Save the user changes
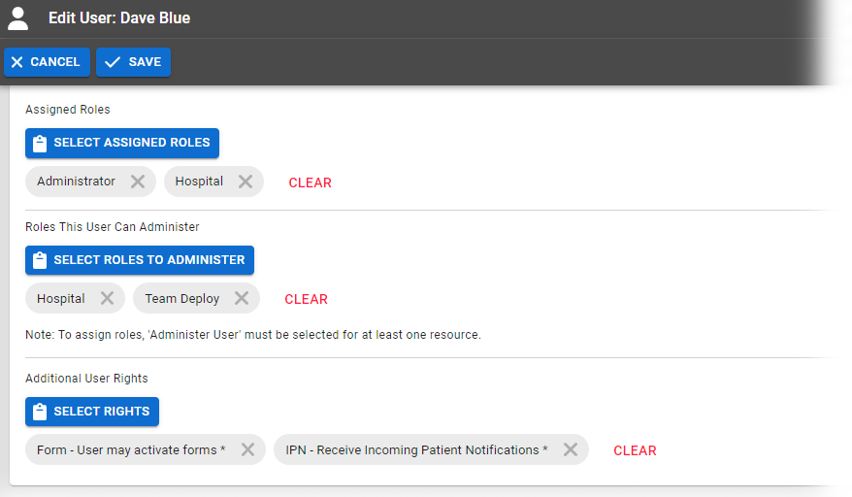 (x=133, y=62)
